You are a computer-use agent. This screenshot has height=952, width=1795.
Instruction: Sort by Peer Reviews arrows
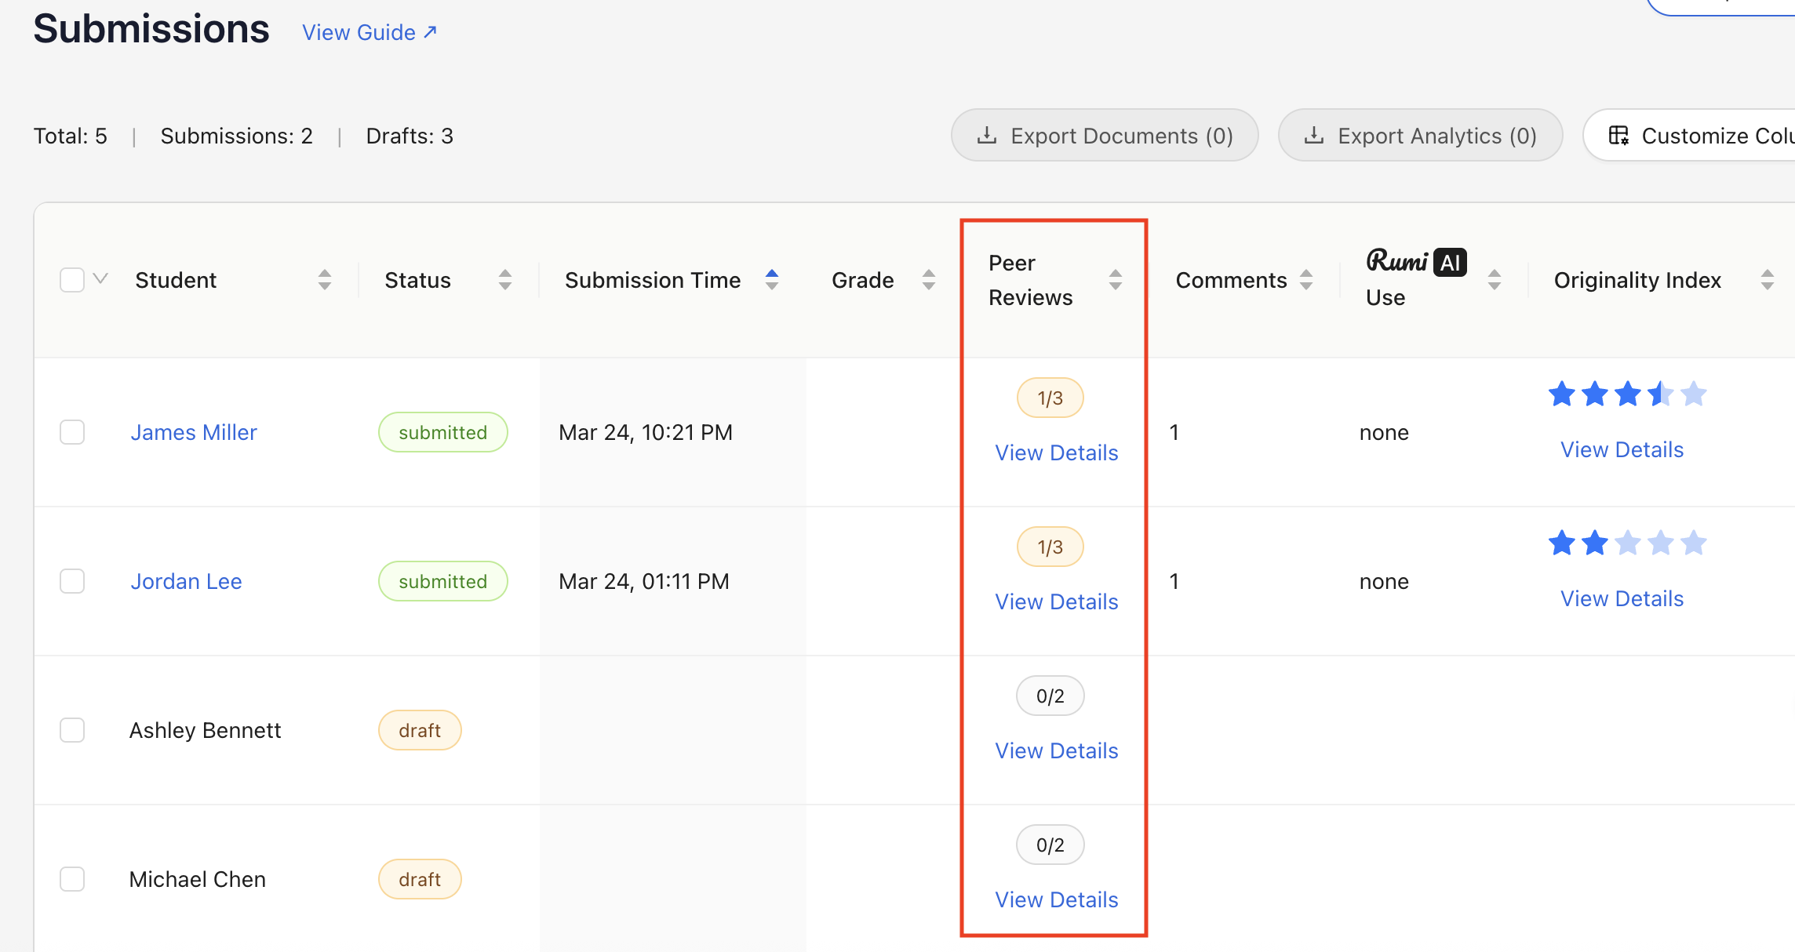tap(1116, 280)
